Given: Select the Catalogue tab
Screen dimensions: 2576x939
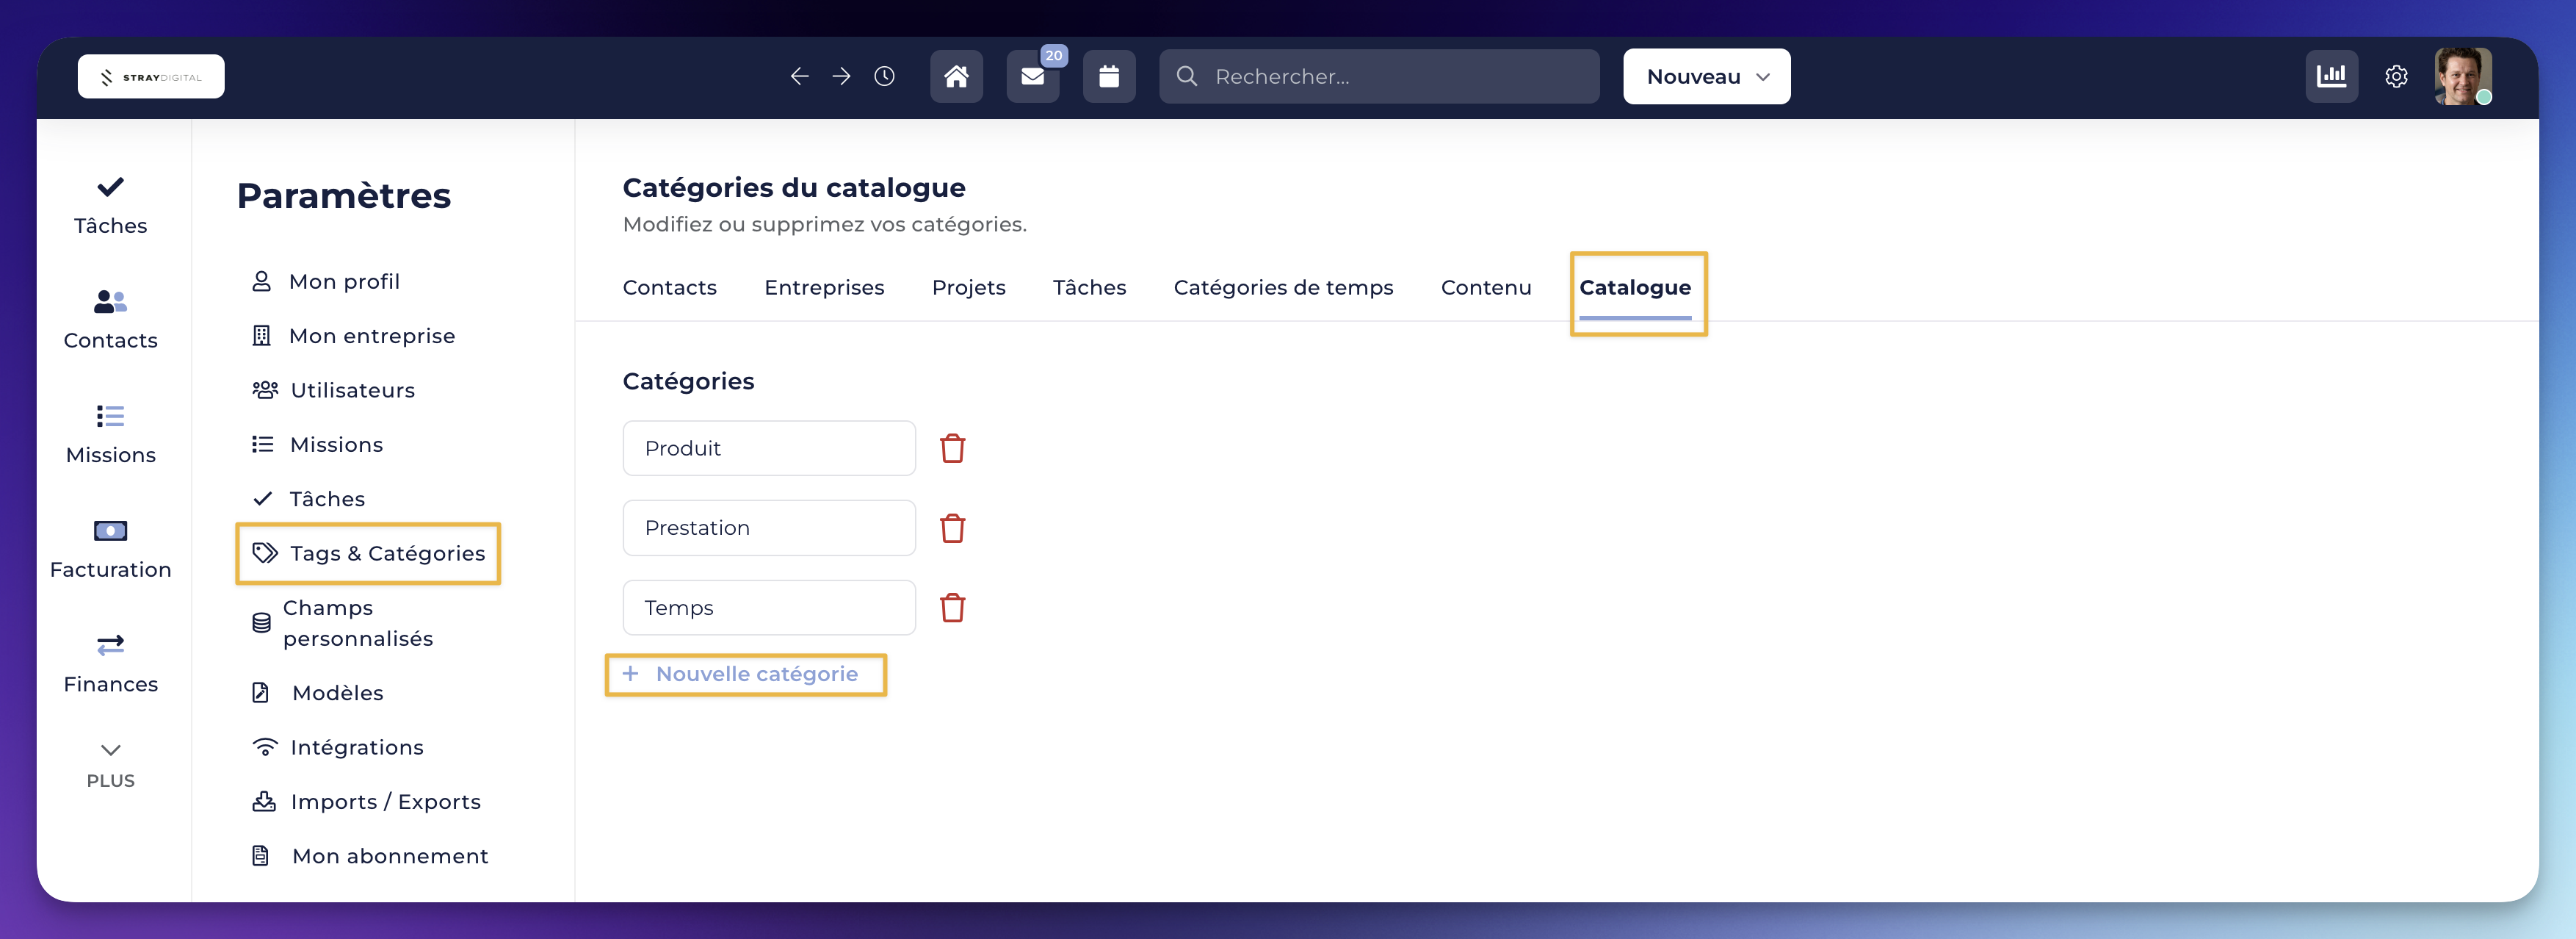Looking at the screenshot, I should [1635, 288].
